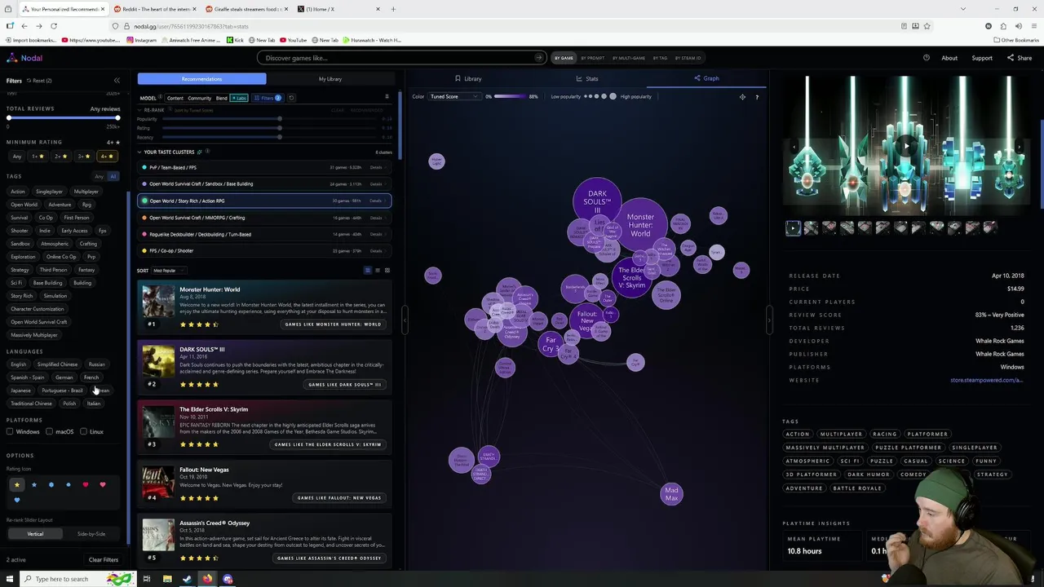Open Details for FPS / Co-op / Shooter cluster
Image resolution: width=1044 pixels, height=587 pixels.
(x=376, y=251)
